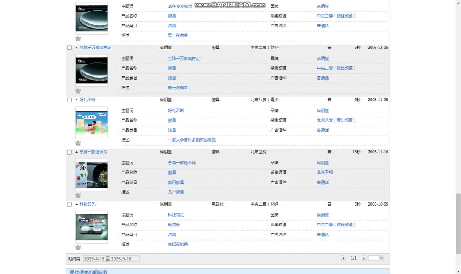Click the basket icon under the 全球千万家庭肯定 thumbnail

78,91
